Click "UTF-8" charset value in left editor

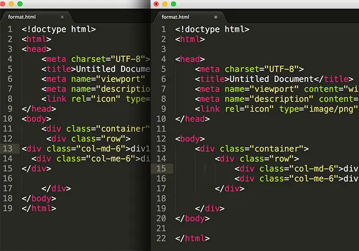[131, 59]
